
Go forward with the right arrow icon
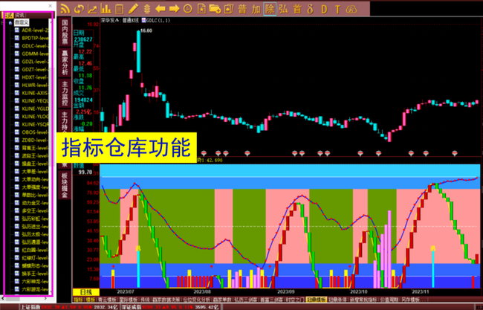pyautogui.click(x=174, y=9)
